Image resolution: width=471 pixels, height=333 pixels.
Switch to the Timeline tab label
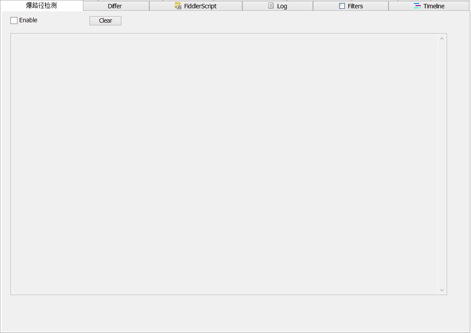click(434, 6)
